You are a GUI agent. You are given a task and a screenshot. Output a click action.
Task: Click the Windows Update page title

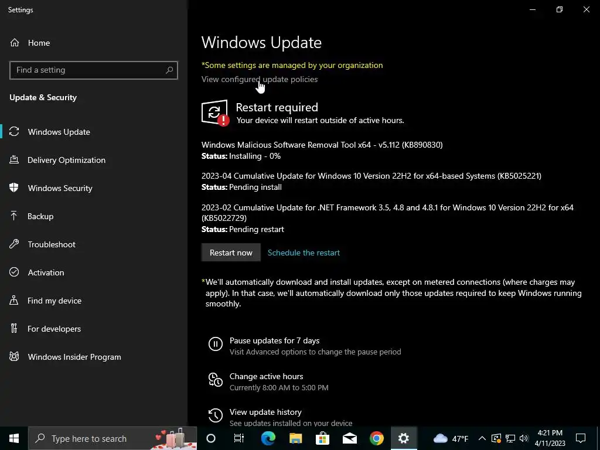coord(261,42)
